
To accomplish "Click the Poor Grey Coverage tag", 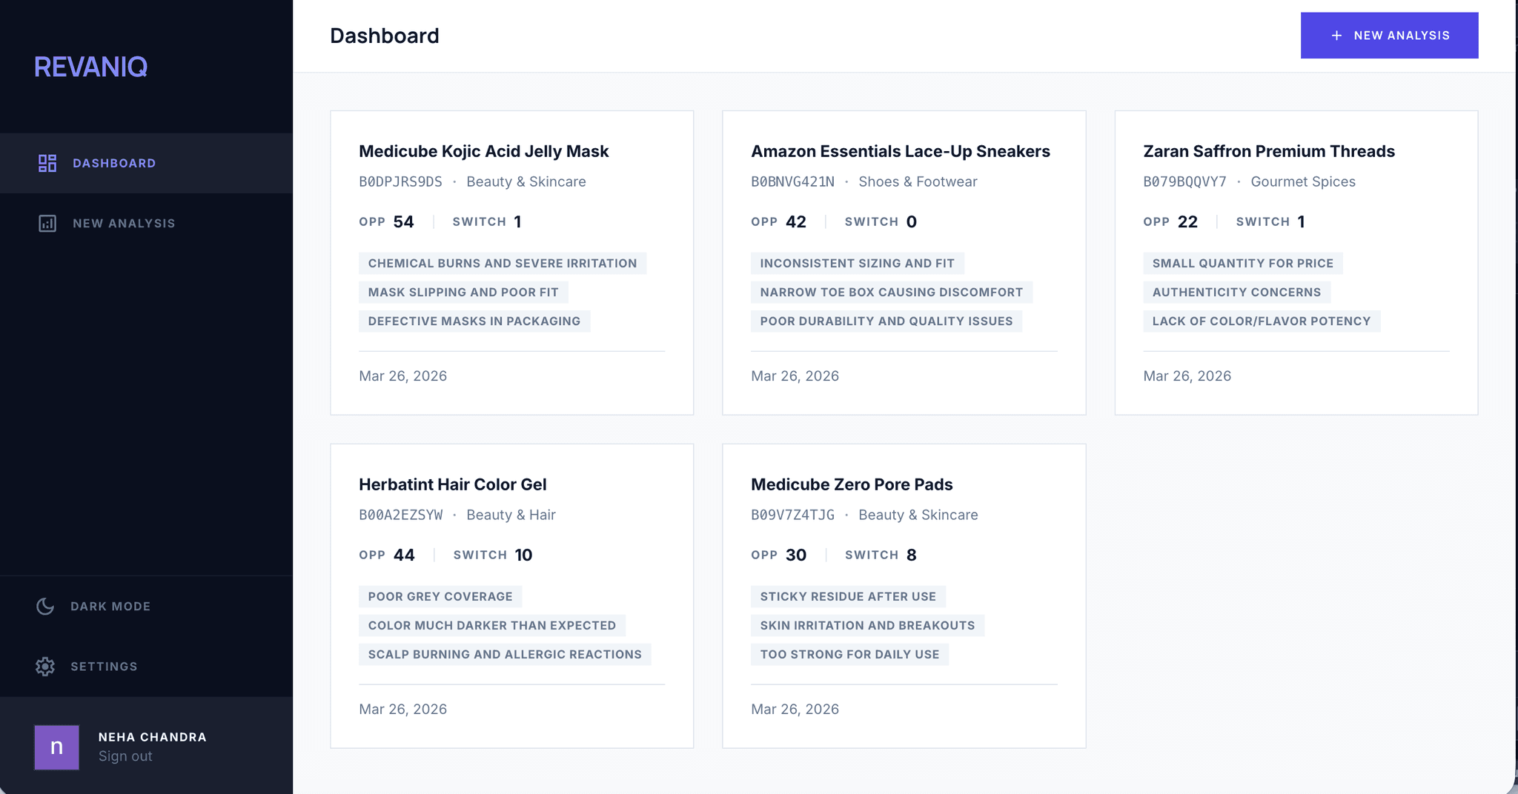I will pos(440,596).
